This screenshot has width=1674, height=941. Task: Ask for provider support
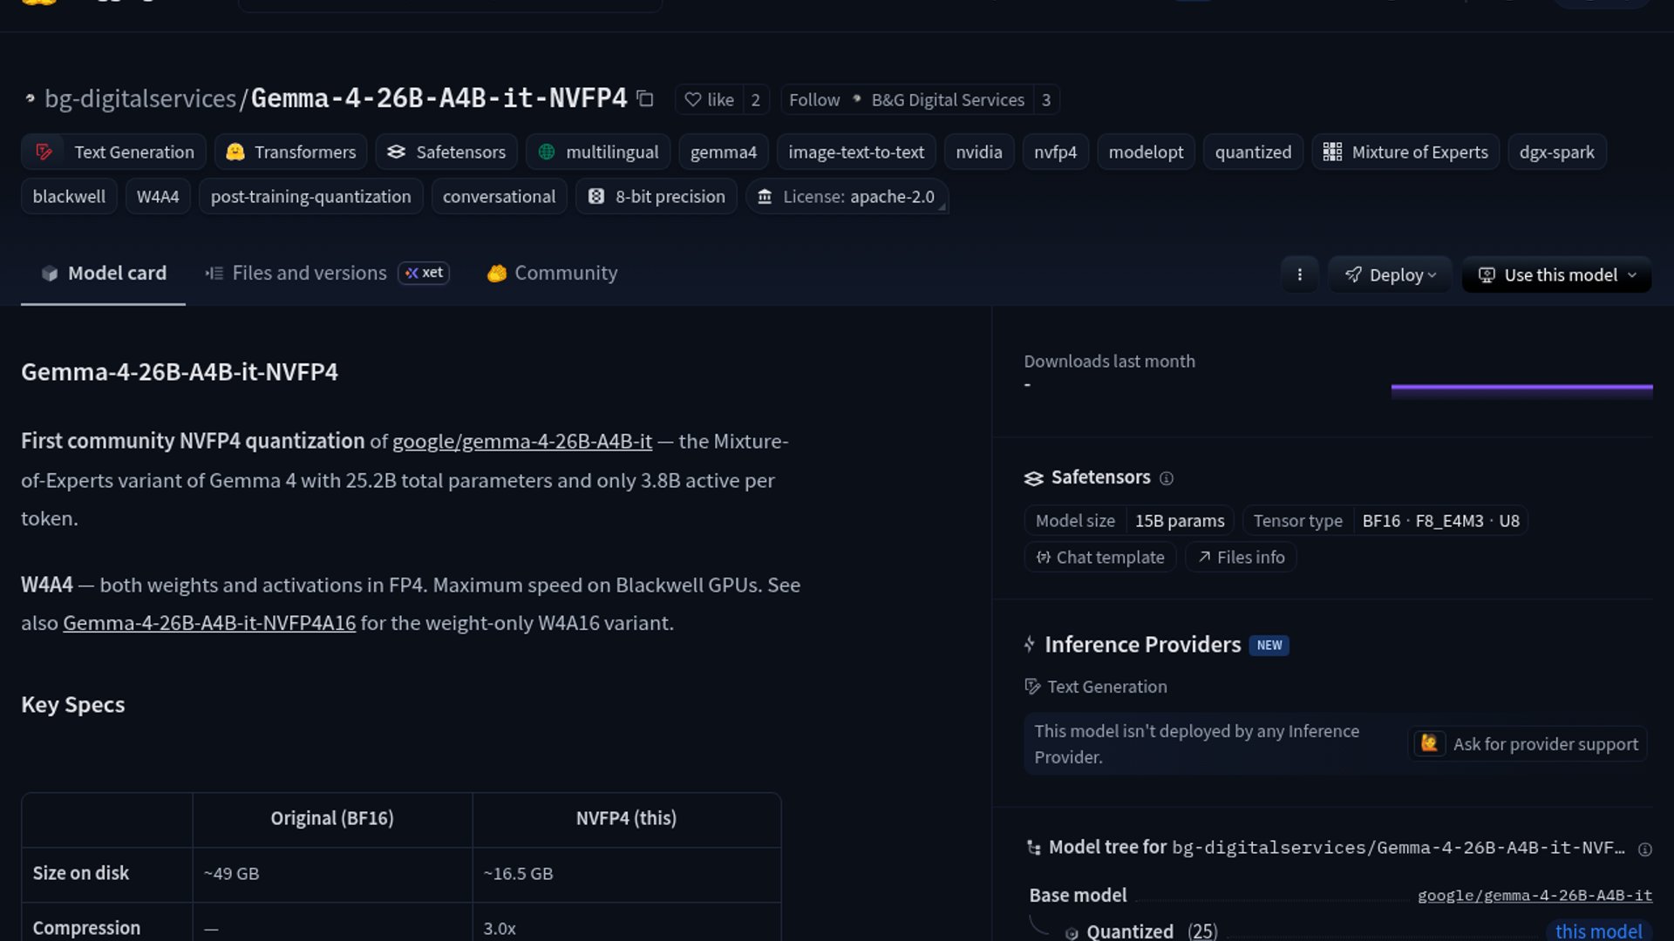(x=1528, y=745)
